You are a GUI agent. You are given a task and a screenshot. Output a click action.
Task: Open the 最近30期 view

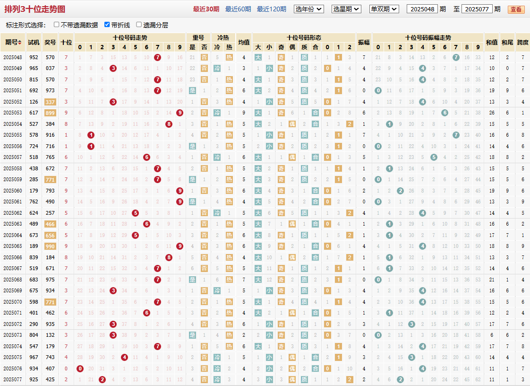pyautogui.click(x=206, y=9)
